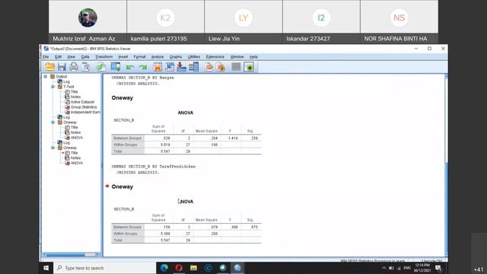Open the Windows Start menu

coord(46,268)
